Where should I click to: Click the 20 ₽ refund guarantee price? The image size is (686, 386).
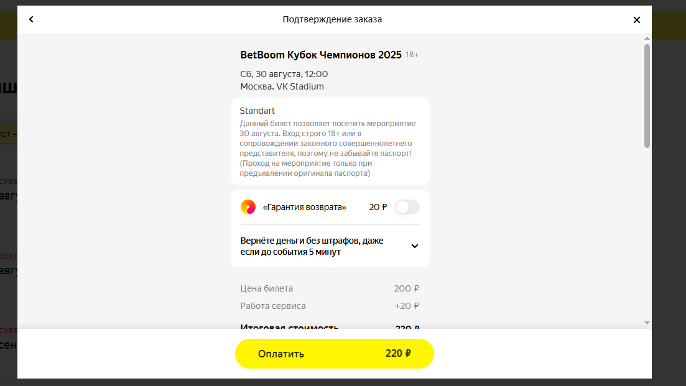click(378, 207)
